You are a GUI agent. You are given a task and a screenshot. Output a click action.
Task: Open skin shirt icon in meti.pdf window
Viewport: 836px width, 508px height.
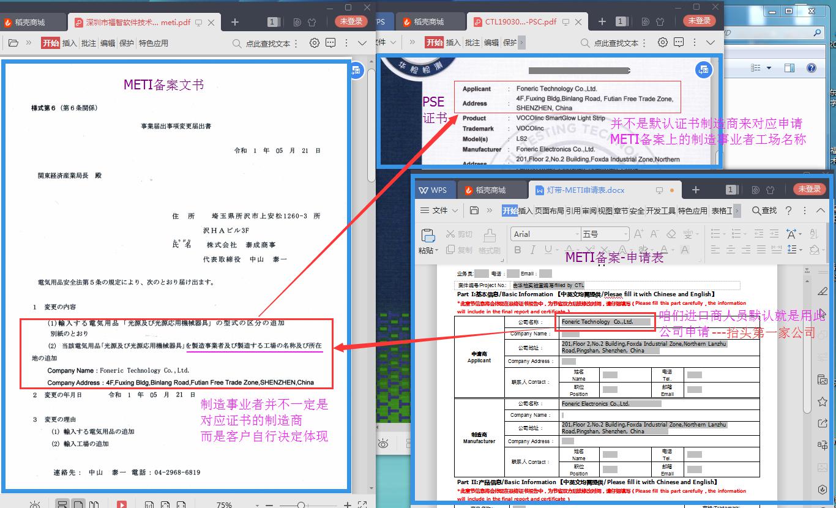(x=312, y=22)
